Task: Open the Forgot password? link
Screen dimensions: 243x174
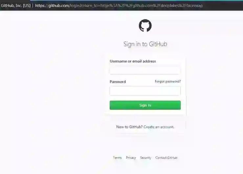Action: point(168,82)
